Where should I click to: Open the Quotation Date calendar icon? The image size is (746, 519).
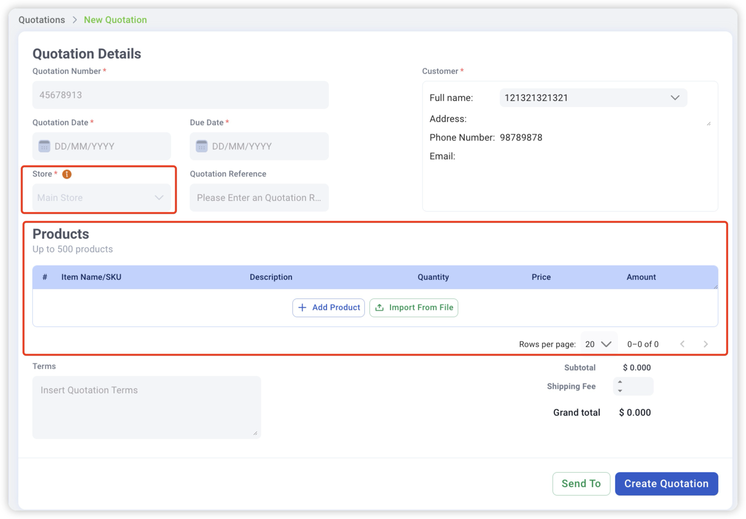[44, 146]
